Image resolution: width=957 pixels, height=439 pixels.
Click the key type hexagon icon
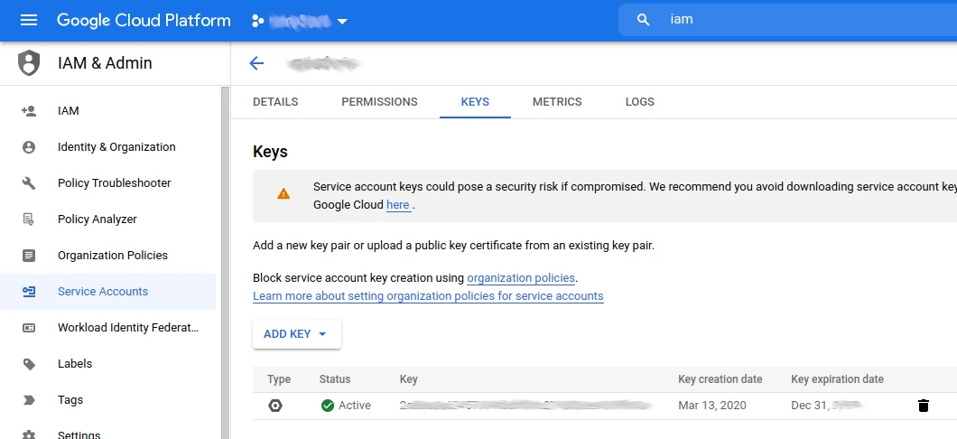pos(275,406)
